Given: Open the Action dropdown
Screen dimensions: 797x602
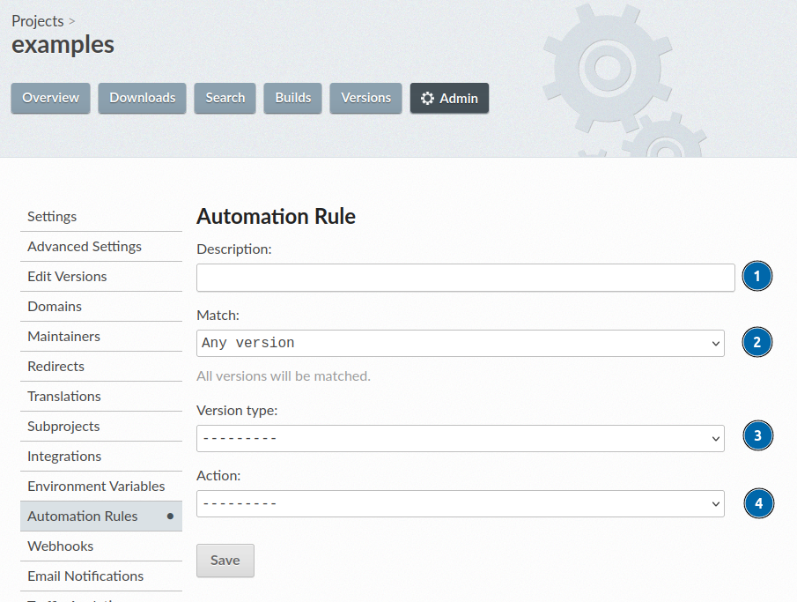Looking at the screenshot, I should pyautogui.click(x=459, y=503).
